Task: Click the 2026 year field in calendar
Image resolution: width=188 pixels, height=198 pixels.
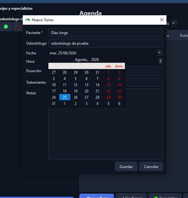Action: point(95,60)
